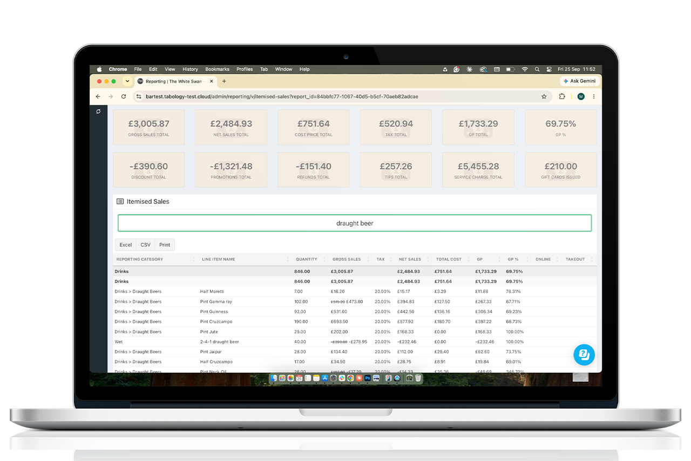691x461 pixels.
Task: Sort by Total Cost column
Action: tap(449, 259)
